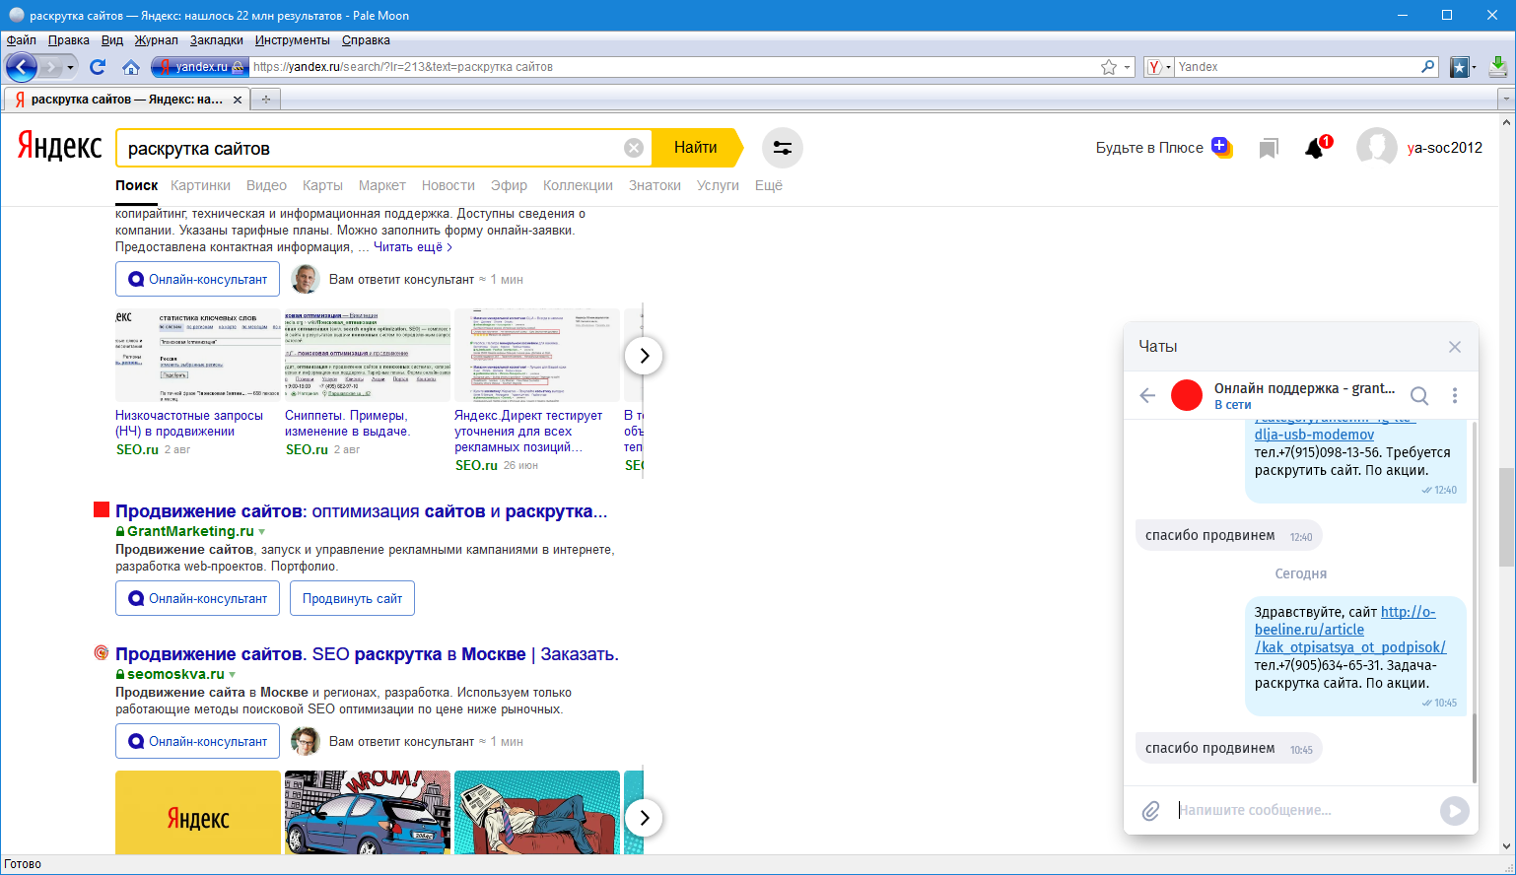Screen dimensions: 1516x875
Task: Open the Файл menu
Action: pyautogui.click(x=21, y=40)
